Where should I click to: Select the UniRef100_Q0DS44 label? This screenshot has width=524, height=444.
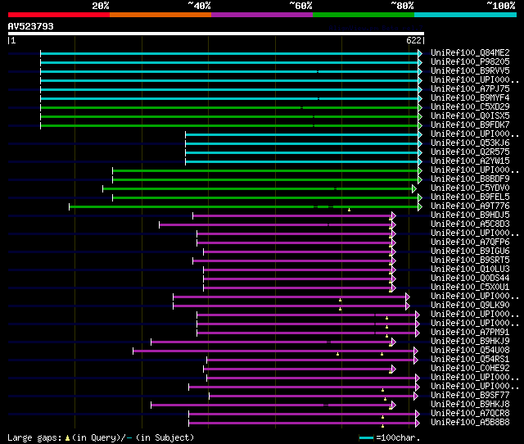coord(470,279)
